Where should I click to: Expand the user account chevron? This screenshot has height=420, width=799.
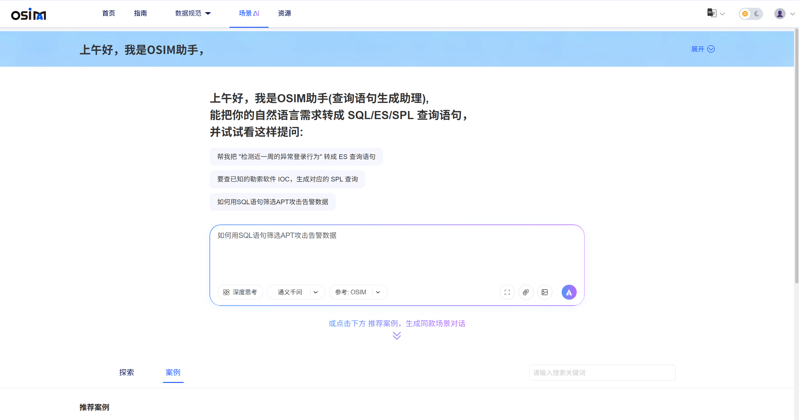[x=792, y=14]
